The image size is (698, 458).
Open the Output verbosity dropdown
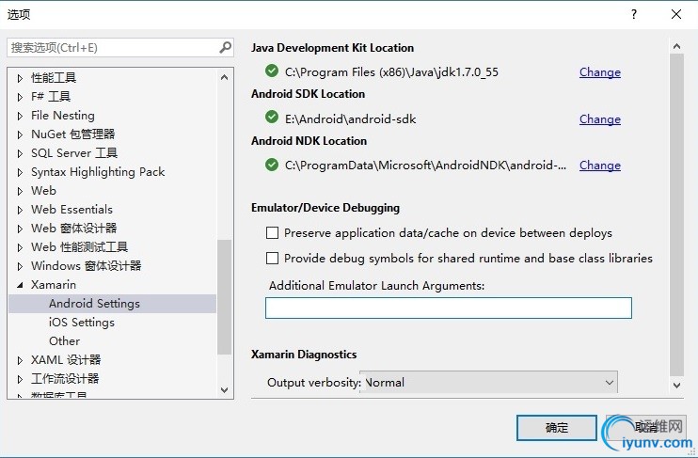[610, 382]
